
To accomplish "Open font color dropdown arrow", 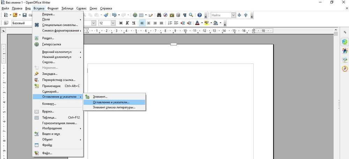I will click(x=202, y=23).
